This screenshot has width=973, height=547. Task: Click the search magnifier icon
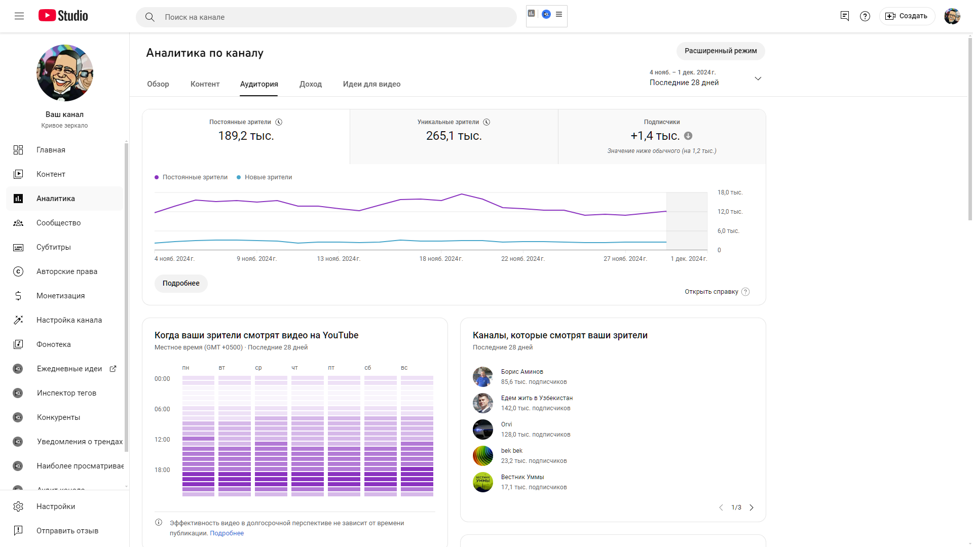pyautogui.click(x=149, y=17)
